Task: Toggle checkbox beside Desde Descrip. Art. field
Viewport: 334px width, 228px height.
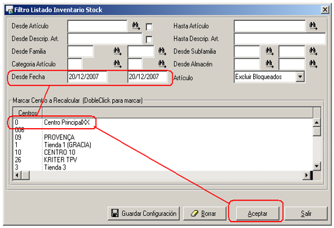Action: [149, 39]
